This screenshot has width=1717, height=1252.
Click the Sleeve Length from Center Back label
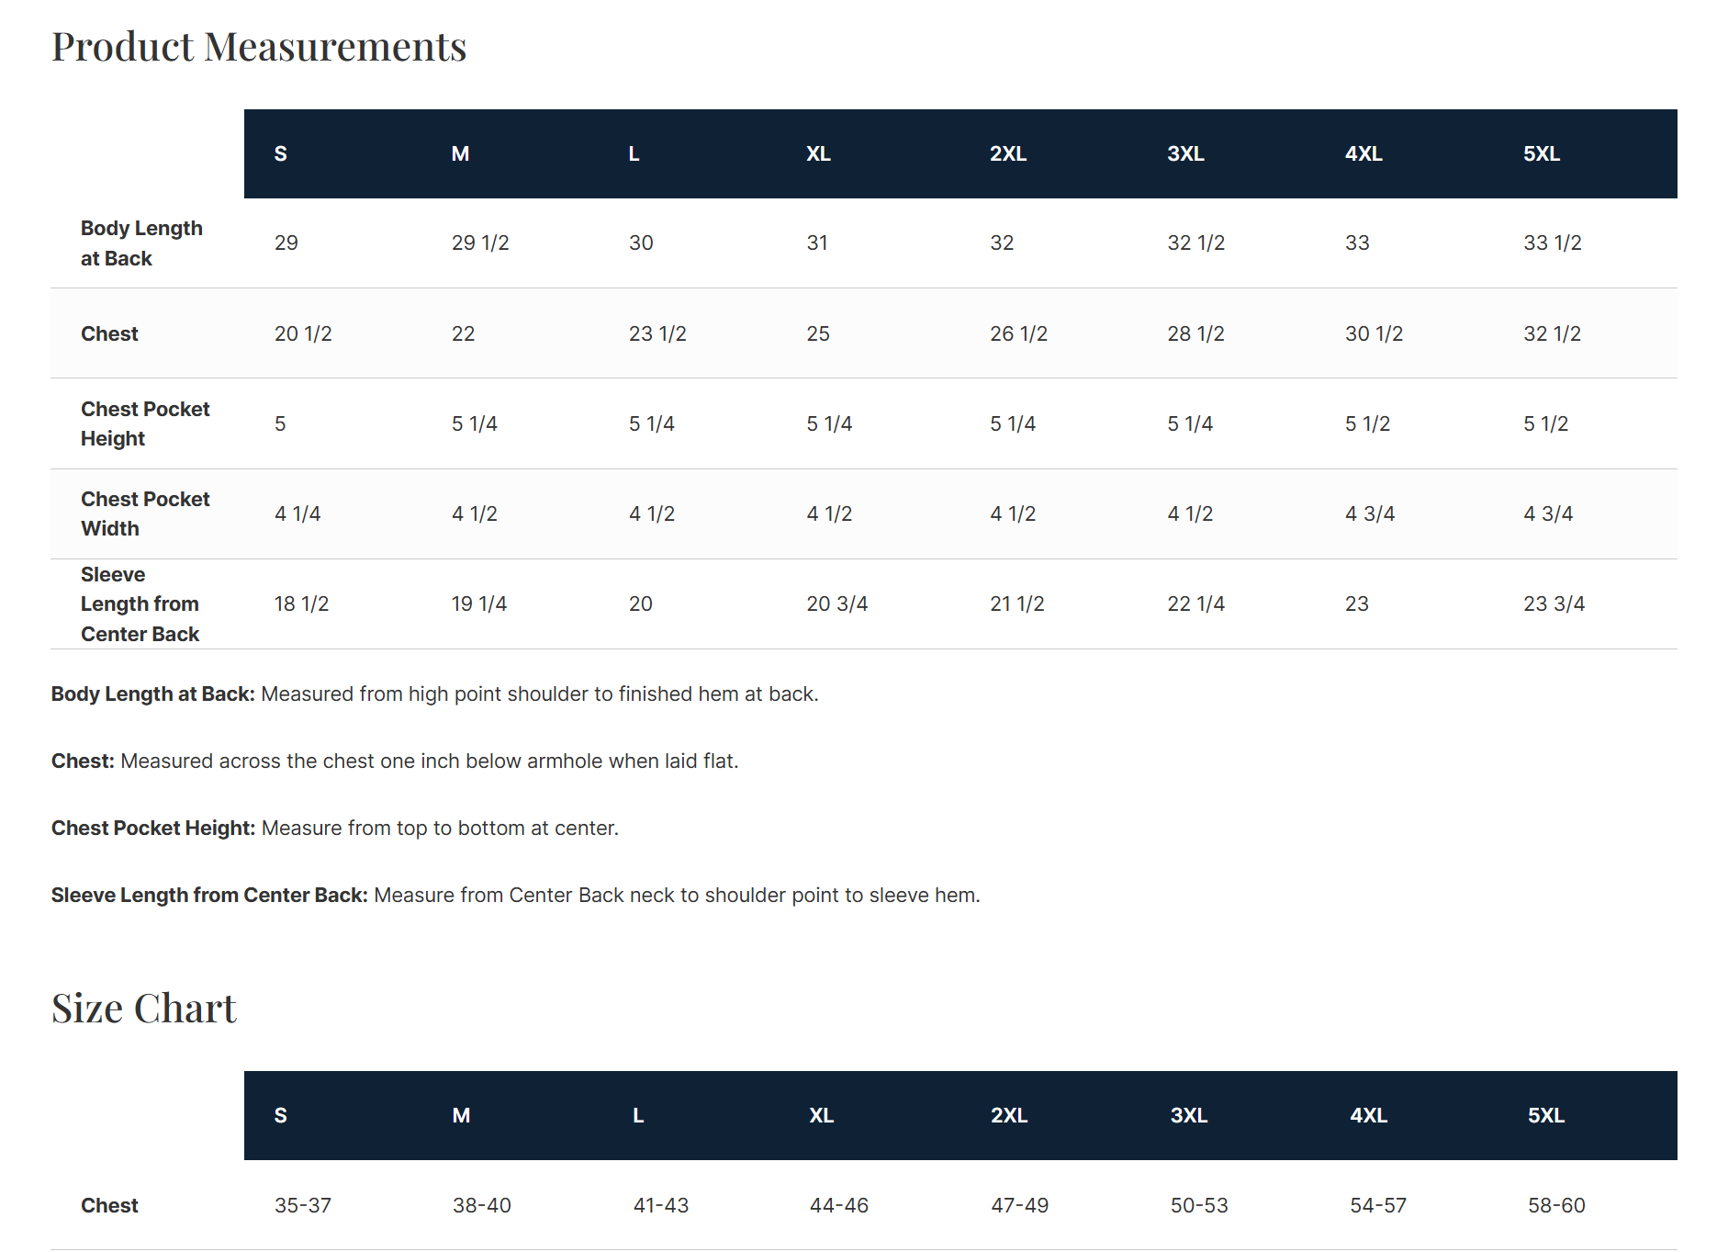[x=140, y=604]
